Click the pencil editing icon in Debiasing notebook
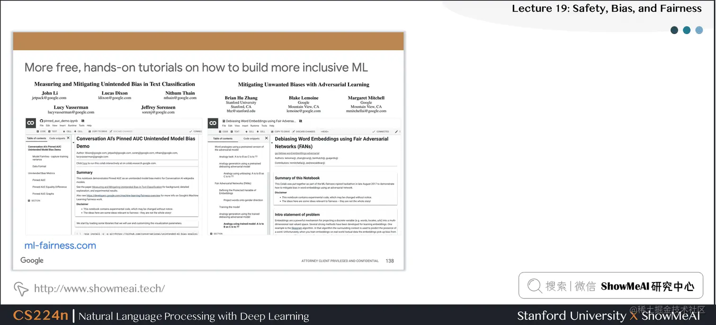The height and width of the screenshot is (325, 716). 396,132
